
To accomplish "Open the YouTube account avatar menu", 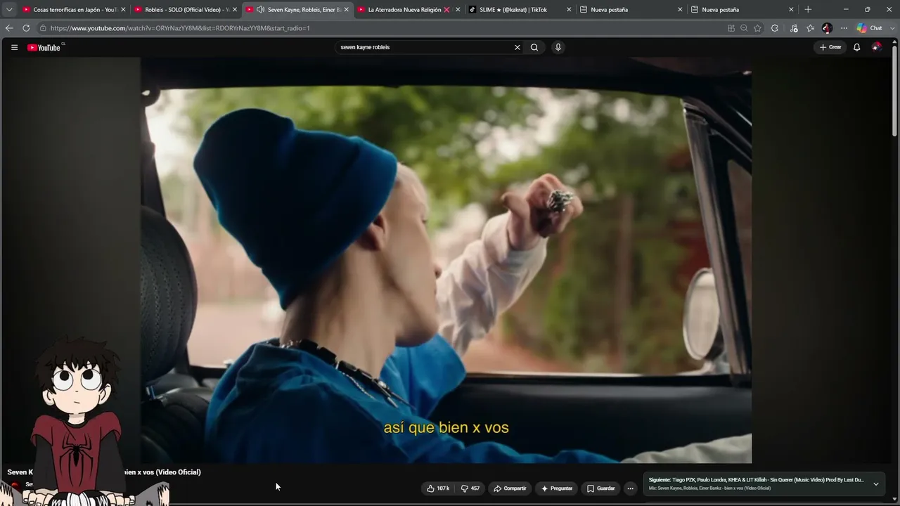I will pyautogui.click(x=876, y=47).
